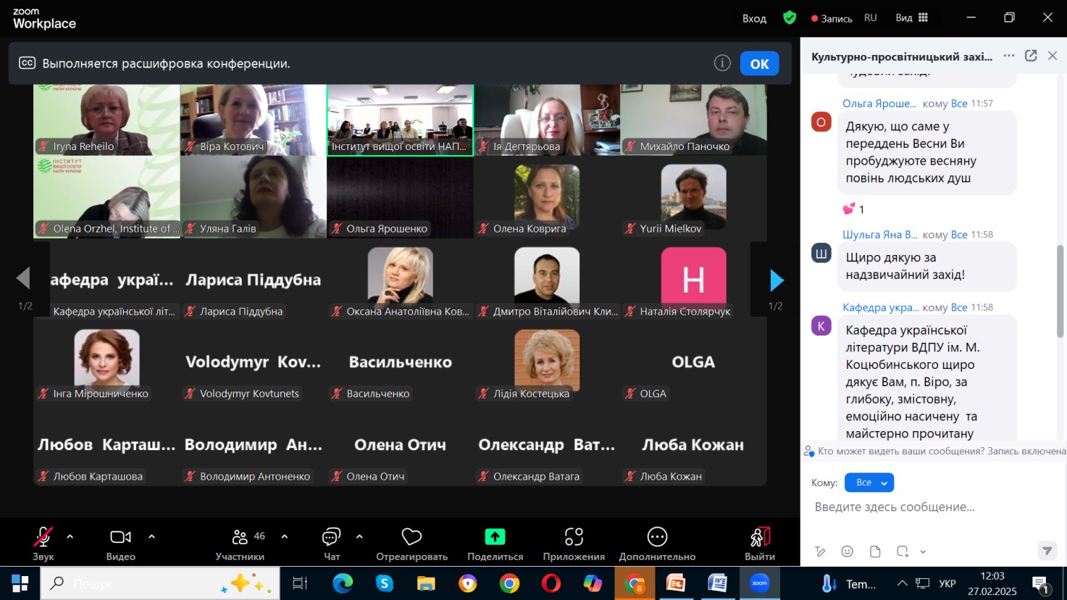This screenshot has height=600, width=1067.
Task: Toggle camera with the Видео button
Action: (x=120, y=538)
